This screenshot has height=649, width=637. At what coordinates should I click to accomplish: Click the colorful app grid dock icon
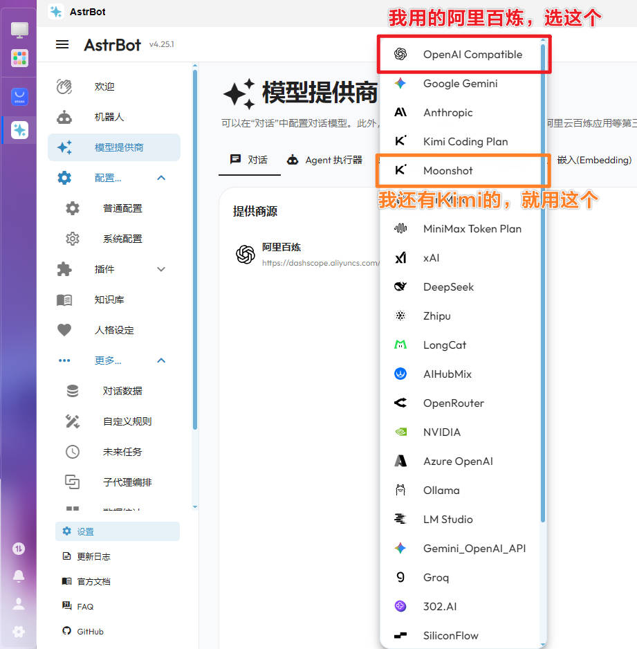(19, 58)
